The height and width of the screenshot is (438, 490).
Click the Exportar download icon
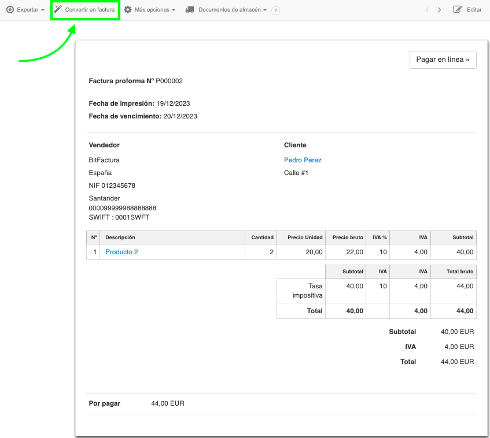coord(10,10)
